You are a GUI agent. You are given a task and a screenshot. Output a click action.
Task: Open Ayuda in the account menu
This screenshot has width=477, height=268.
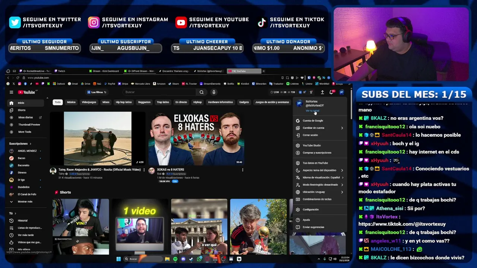click(x=320, y=220)
